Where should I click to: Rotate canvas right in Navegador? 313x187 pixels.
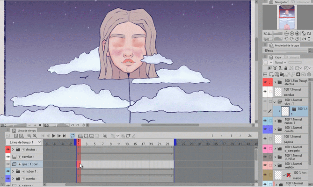point(291,39)
